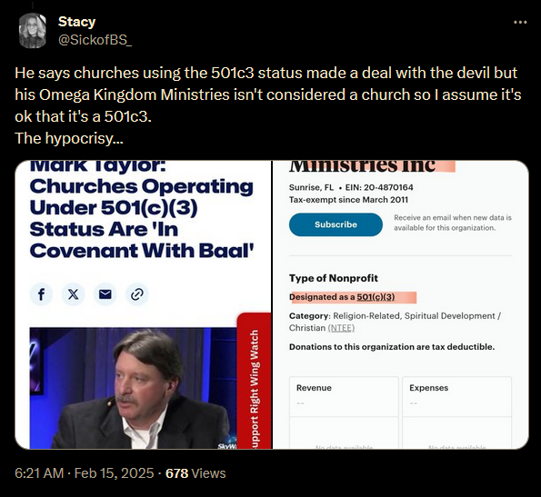Click the 'Ministries Inc' organization title
The width and height of the screenshot is (541, 497).
tap(362, 165)
